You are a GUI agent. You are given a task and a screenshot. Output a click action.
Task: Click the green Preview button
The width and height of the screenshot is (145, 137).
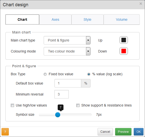pyautogui.click(x=123, y=132)
